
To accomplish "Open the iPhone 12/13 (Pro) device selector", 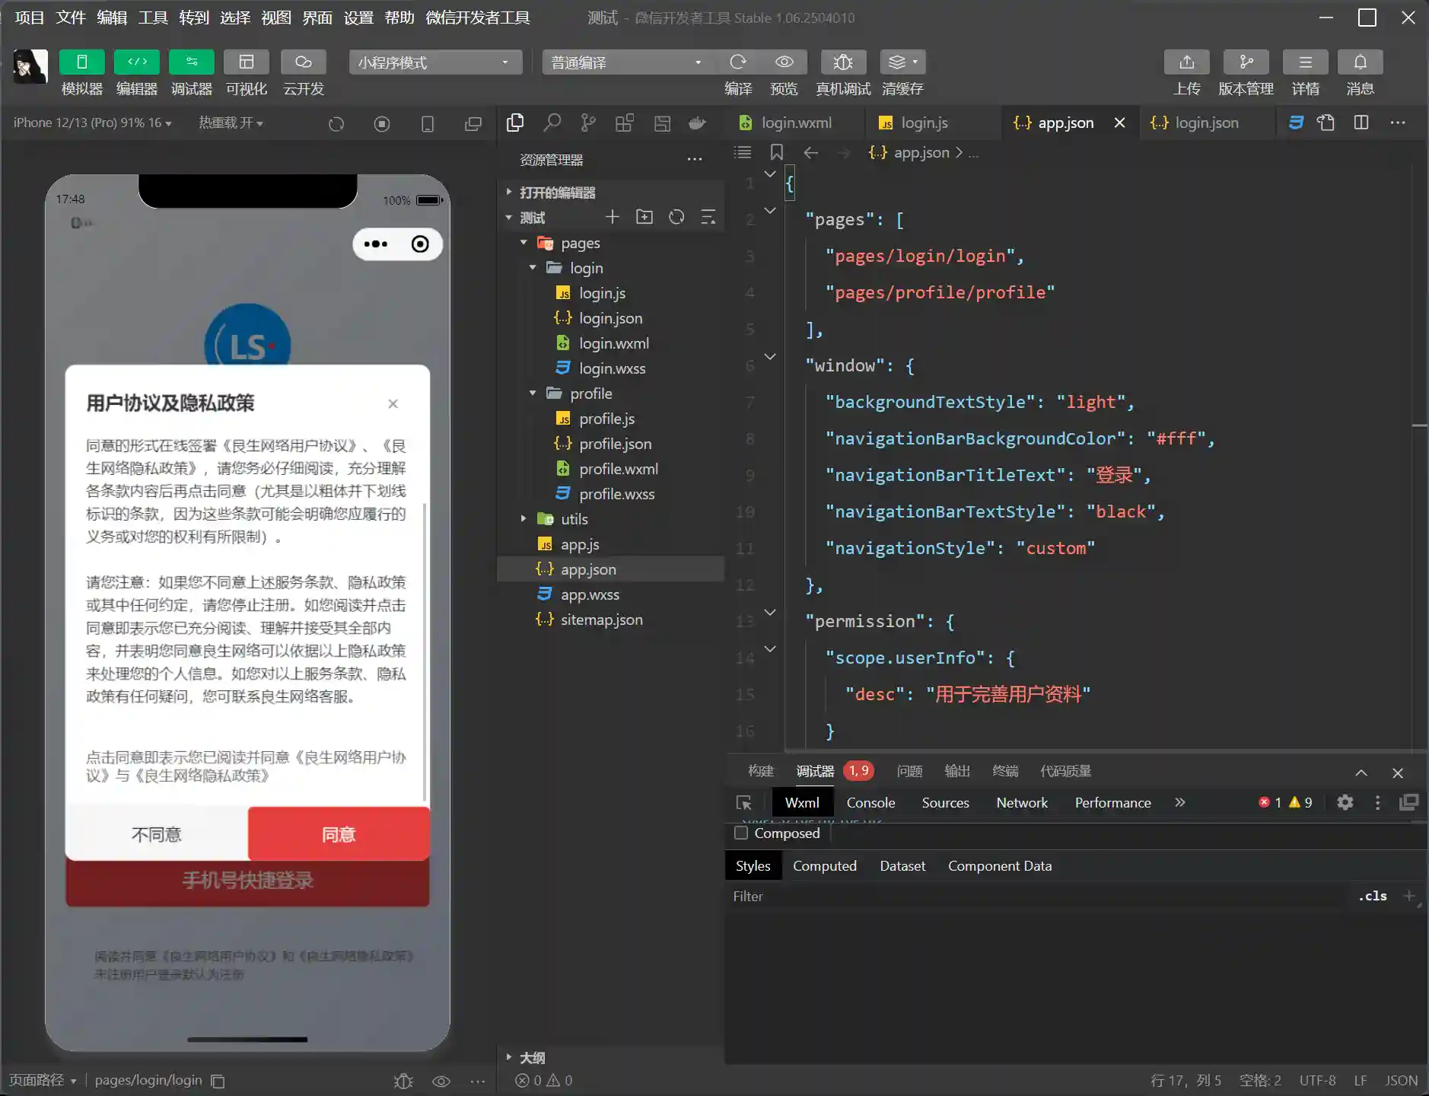I will 91,123.
